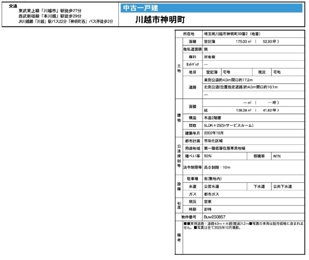The height and width of the screenshot is (260, 309).
Task: Select the 木造2階建 structure value
Action: click(213, 118)
